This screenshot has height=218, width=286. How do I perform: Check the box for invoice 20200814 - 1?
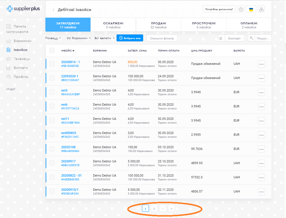(x=52, y=64)
